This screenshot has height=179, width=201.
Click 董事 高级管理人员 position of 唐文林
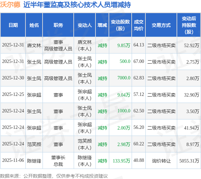coord(58,45)
